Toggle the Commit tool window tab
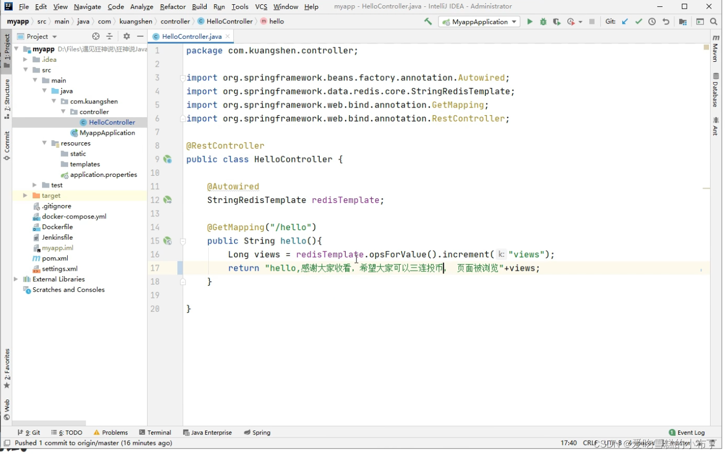This screenshot has height=454, width=725. (6, 145)
